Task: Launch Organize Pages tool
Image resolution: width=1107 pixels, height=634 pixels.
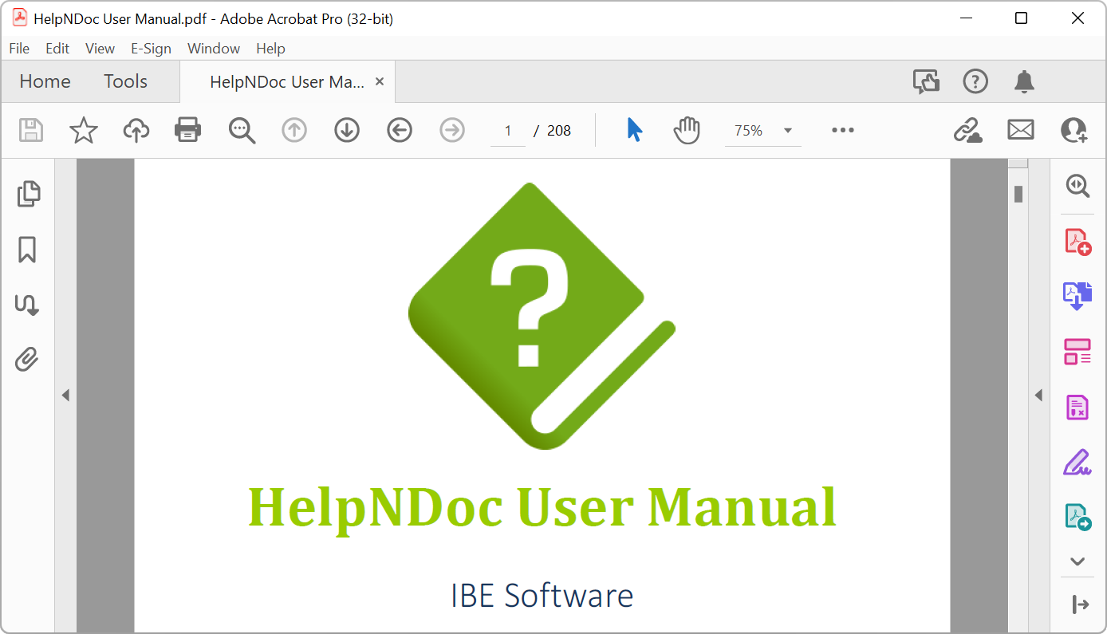Action: [1078, 352]
